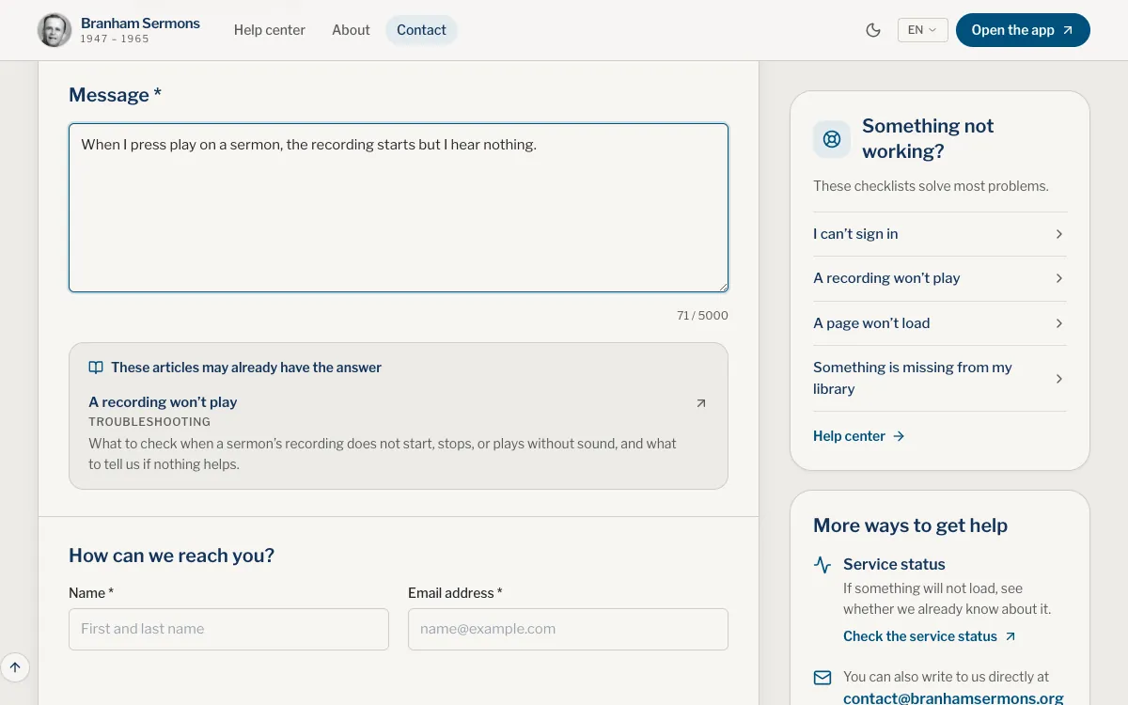
Task: Click the contact@branhamsermons.org email link
Action: (953, 698)
